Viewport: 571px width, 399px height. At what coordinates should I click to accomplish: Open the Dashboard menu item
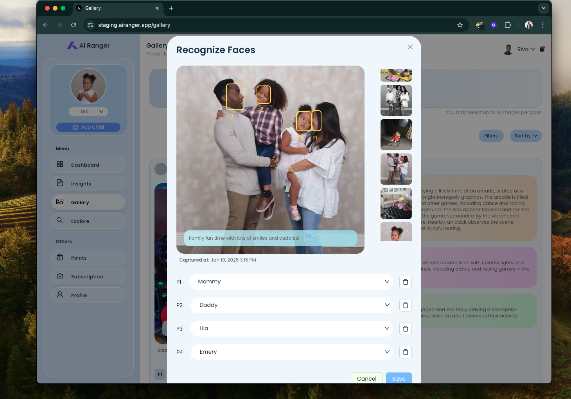[88, 165]
